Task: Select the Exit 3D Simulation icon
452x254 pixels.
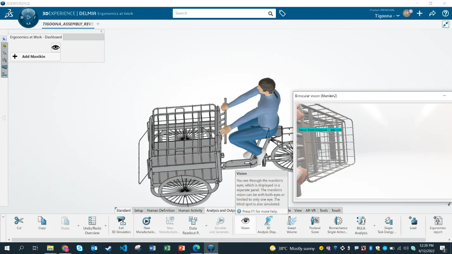Action: coord(121,224)
